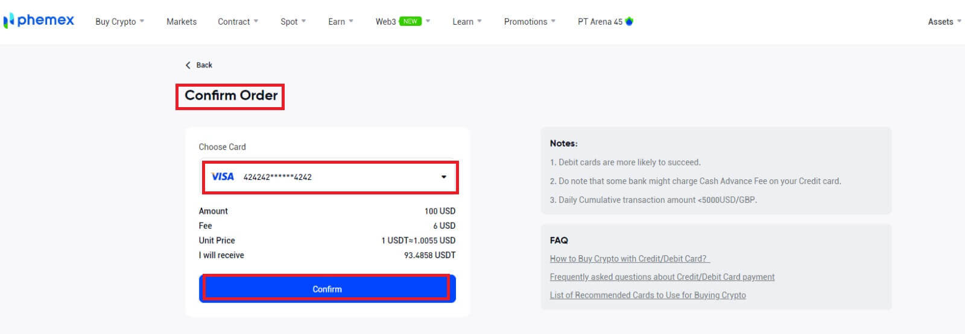Expand the Spot menu
Image resolution: width=965 pixels, height=334 pixels.
click(x=293, y=22)
